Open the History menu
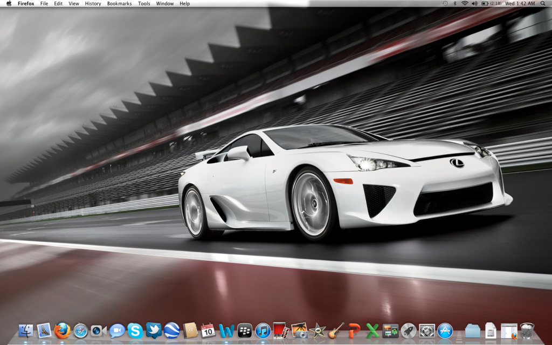Viewport: 552px width, 345px height. (x=93, y=4)
